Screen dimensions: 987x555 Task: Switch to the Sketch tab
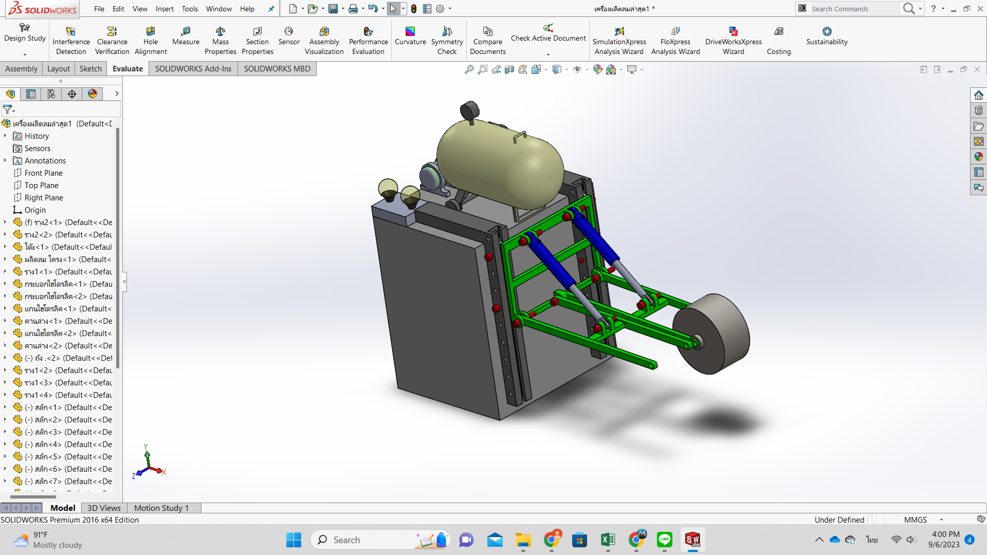point(90,69)
